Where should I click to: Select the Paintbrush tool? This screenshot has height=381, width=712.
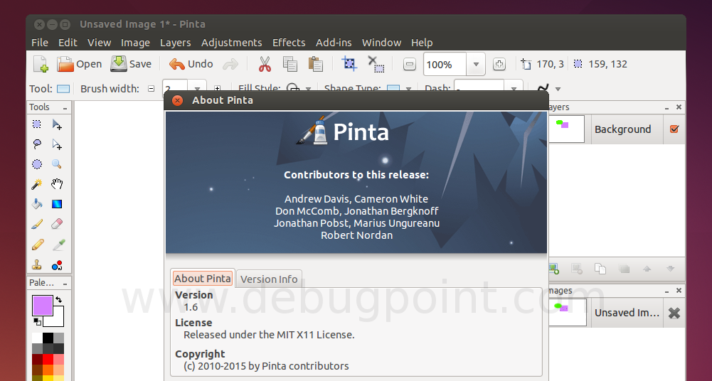37,224
